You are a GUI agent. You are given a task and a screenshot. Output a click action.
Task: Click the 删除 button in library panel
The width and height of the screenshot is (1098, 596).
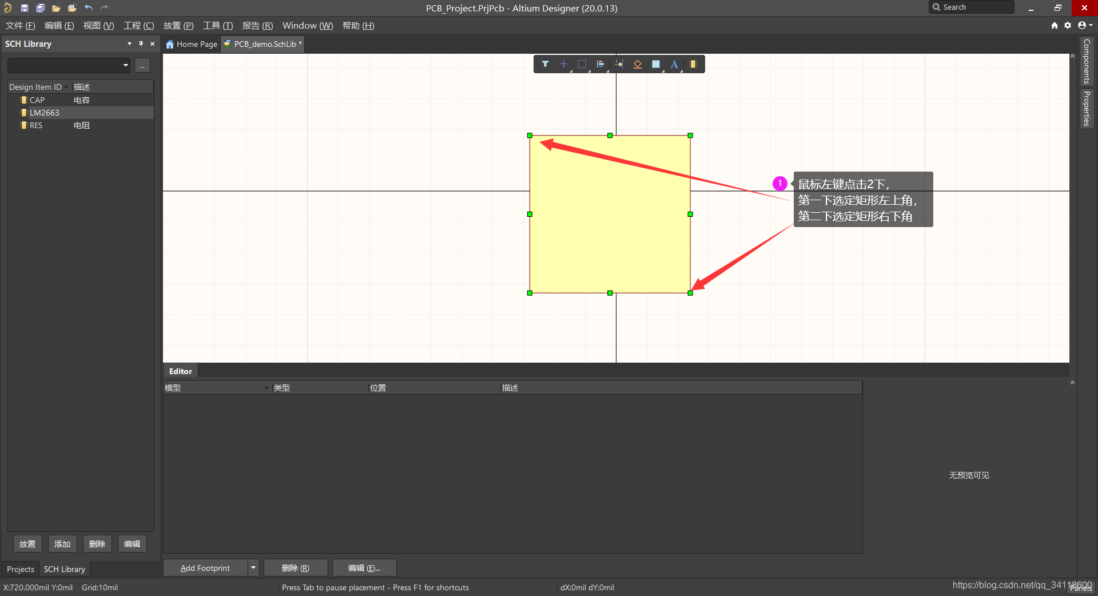point(97,544)
